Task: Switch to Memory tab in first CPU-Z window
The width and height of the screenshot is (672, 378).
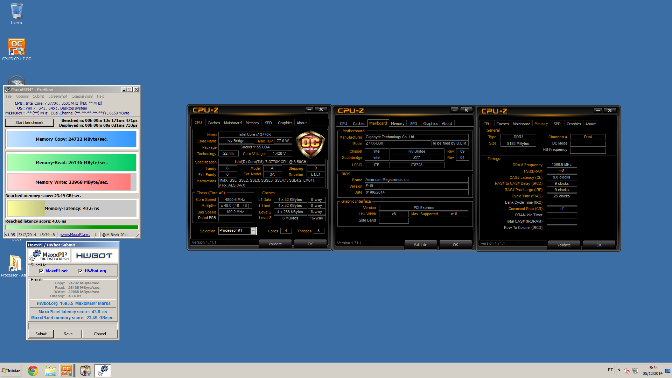Action: (x=252, y=123)
